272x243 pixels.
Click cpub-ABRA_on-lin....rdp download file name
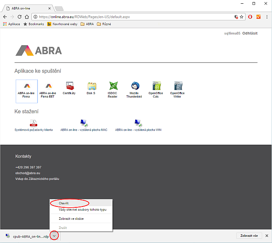pos(31,236)
